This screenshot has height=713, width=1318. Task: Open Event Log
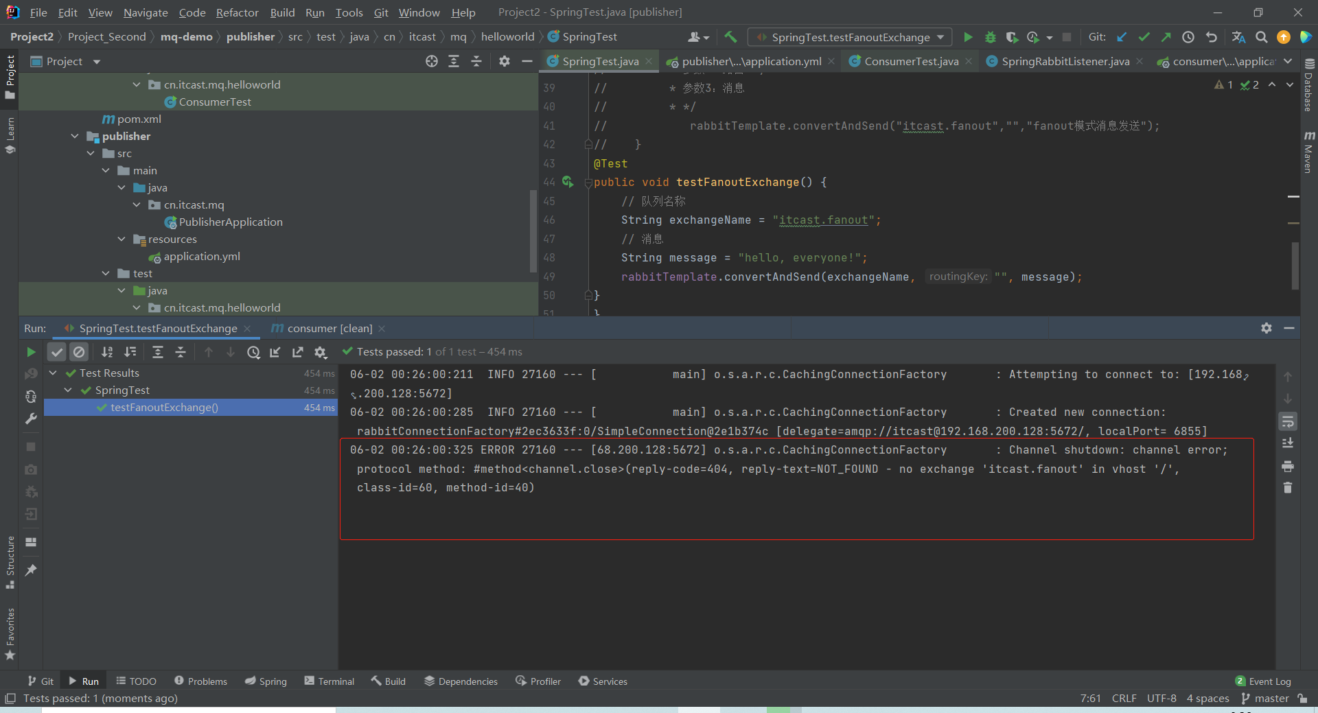pyautogui.click(x=1263, y=681)
